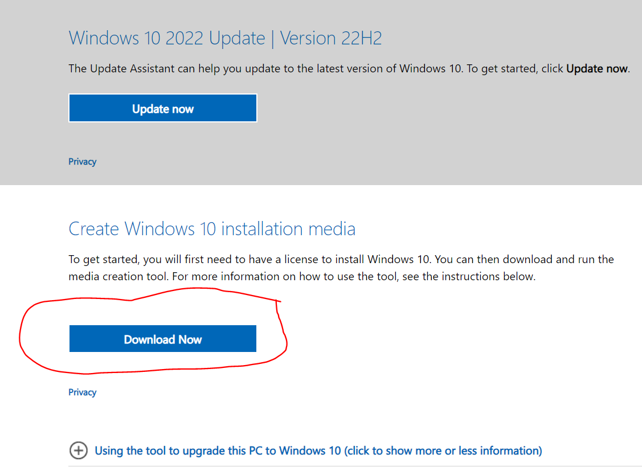Click 'Create Windows 10 installation media' heading
642x471 pixels.
tap(212, 229)
